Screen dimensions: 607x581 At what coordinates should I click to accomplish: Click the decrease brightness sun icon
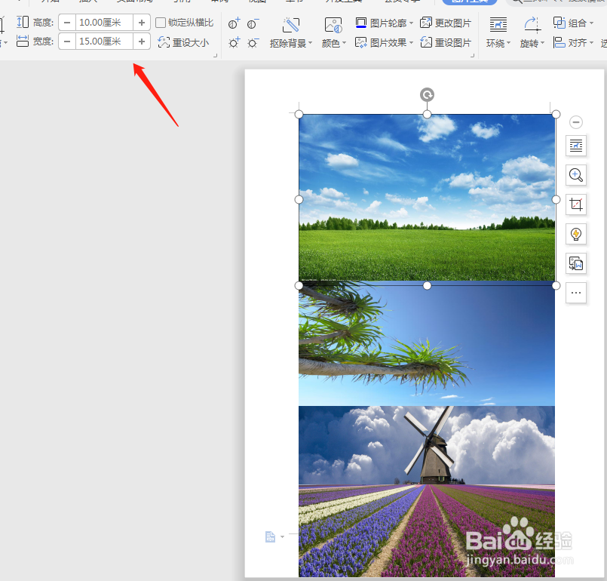(253, 42)
